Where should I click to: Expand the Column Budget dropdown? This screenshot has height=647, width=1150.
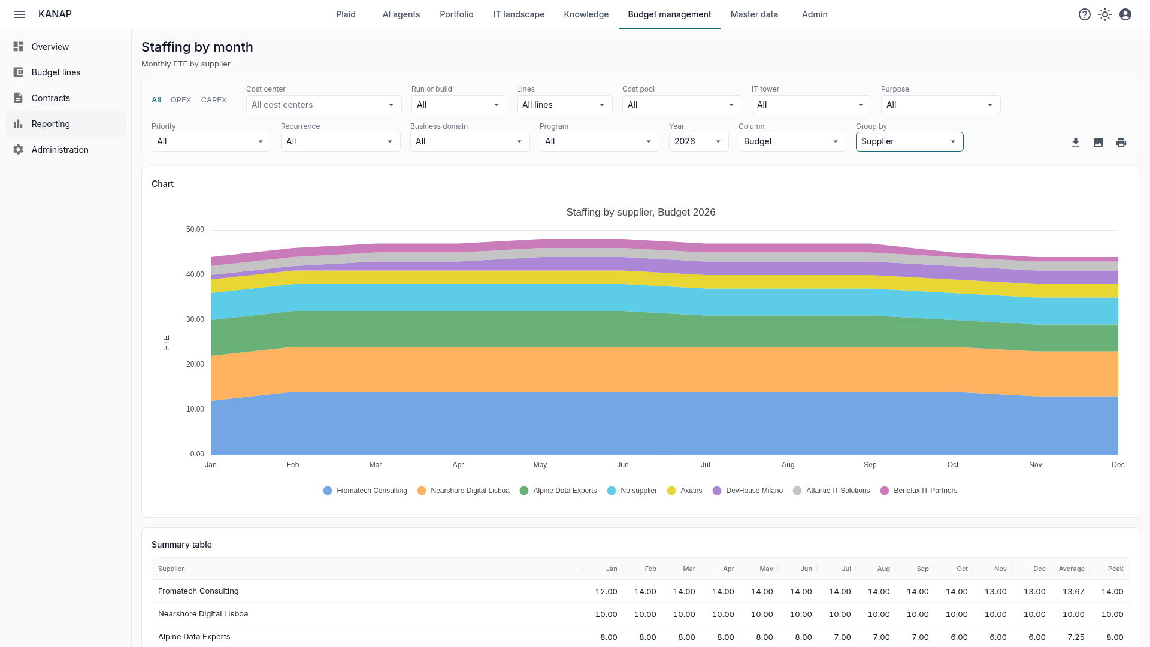(x=792, y=141)
